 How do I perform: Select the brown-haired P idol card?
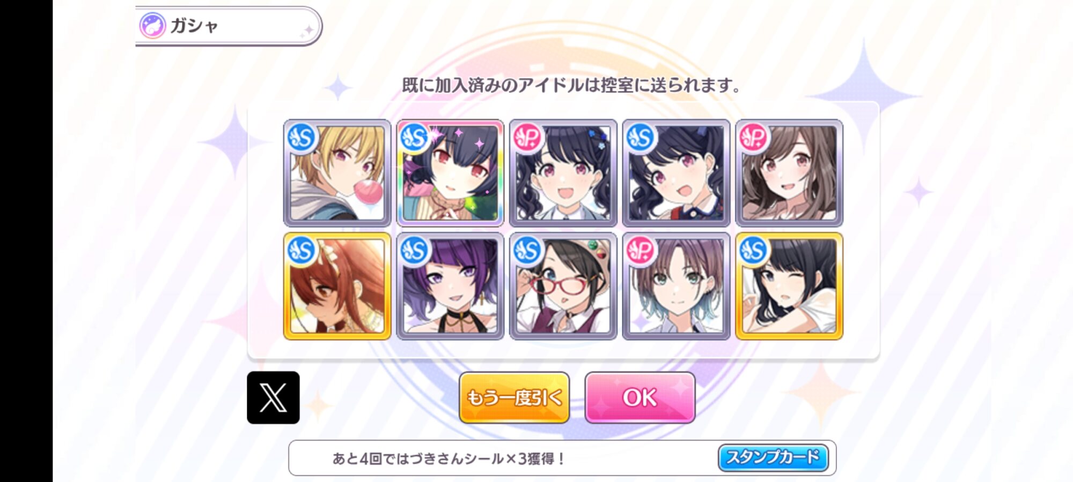coord(789,172)
